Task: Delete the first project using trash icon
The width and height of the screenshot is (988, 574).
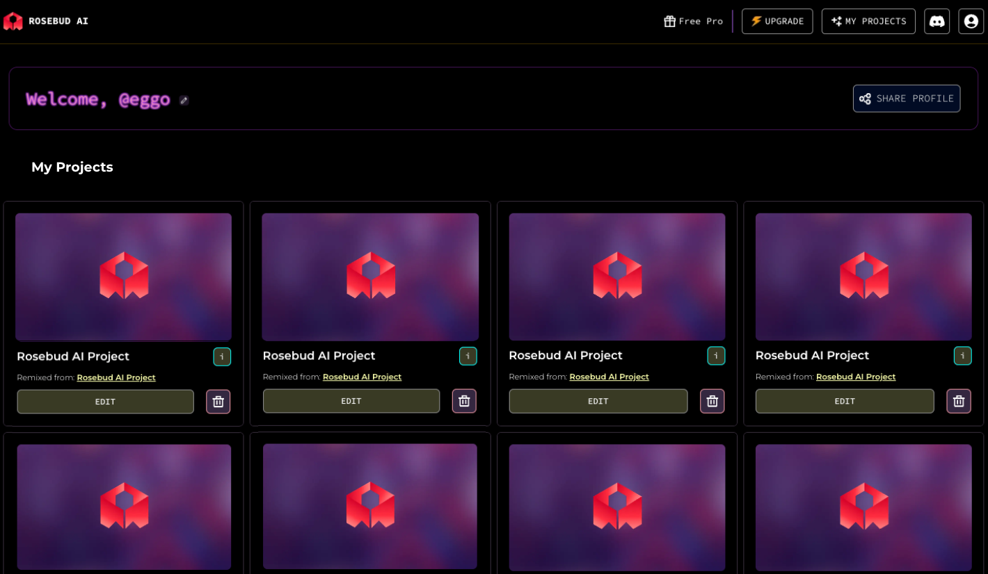Action: click(218, 402)
